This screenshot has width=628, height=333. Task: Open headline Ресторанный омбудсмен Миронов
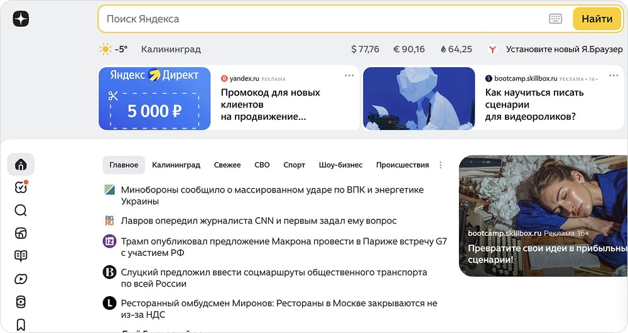[x=279, y=309]
